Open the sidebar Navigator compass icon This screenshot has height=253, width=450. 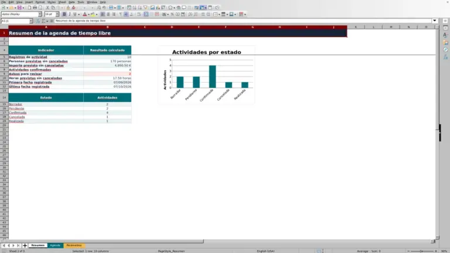(x=445, y=50)
